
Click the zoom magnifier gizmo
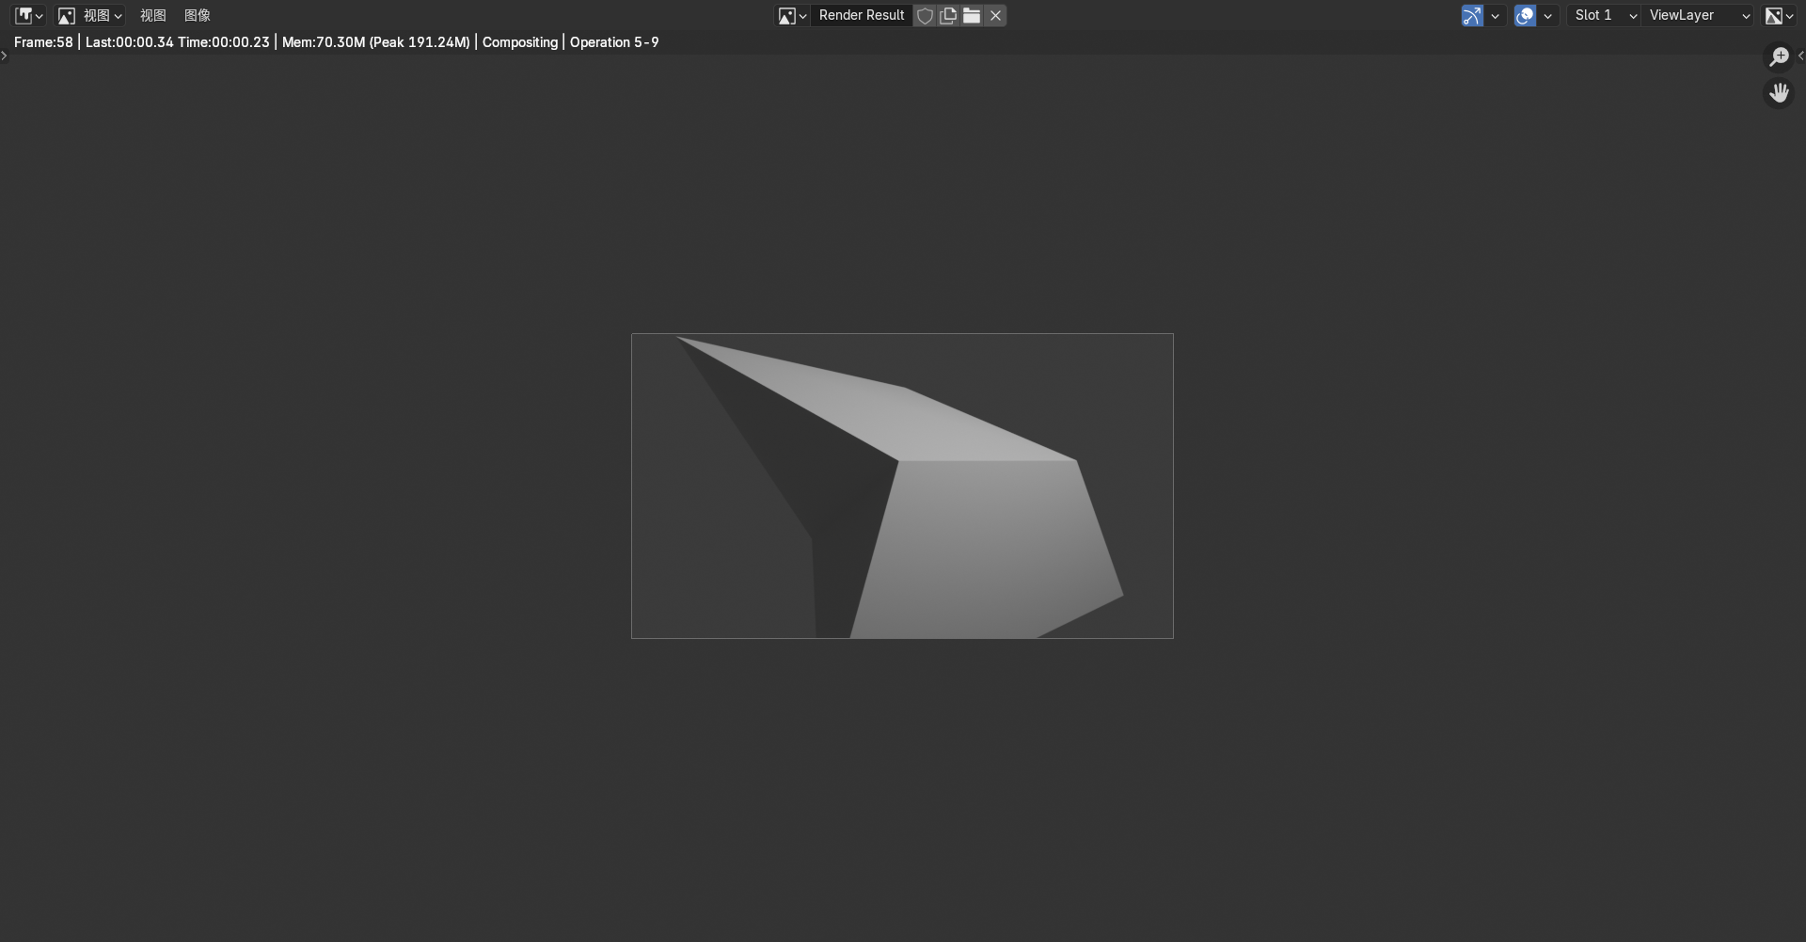(1778, 57)
